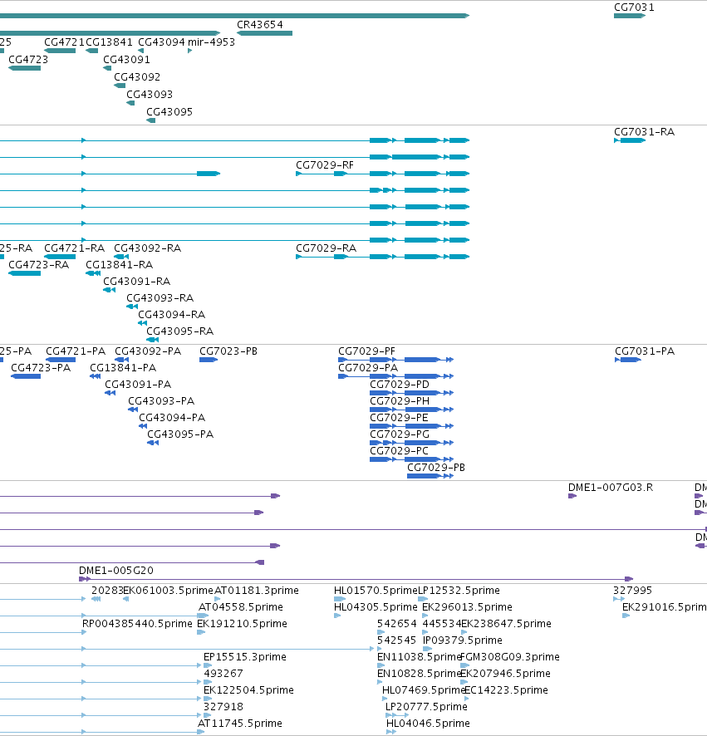Select the CG43095 gene label
The height and width of the screenshot is (736, 707).
(x=169, y=111)
